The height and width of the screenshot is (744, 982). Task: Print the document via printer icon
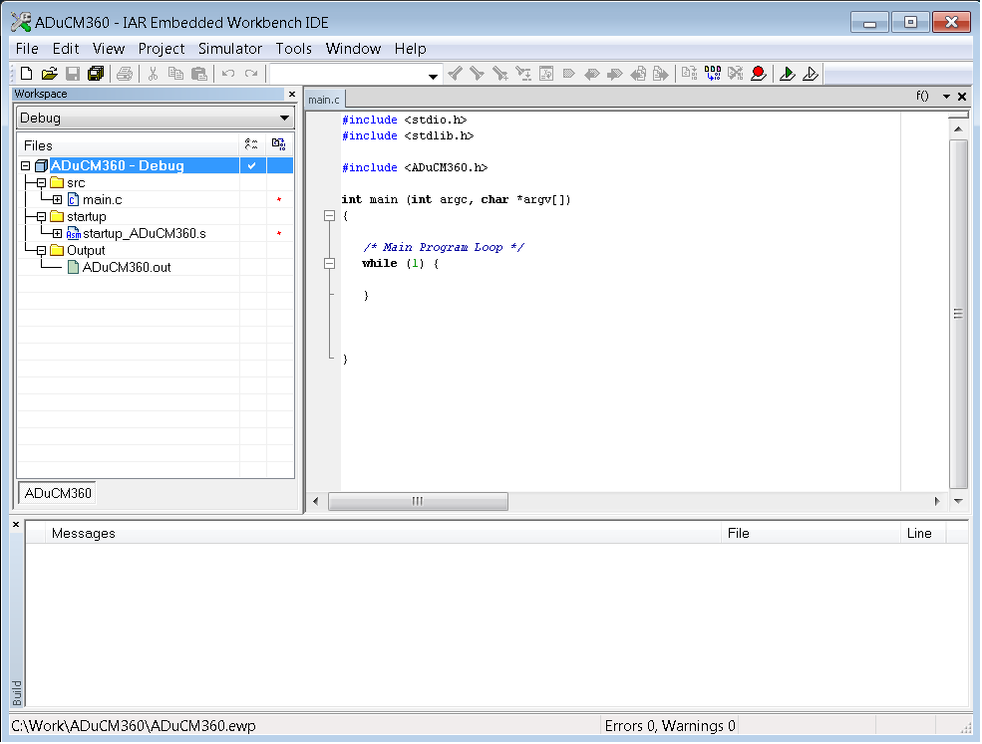point(125,74)
